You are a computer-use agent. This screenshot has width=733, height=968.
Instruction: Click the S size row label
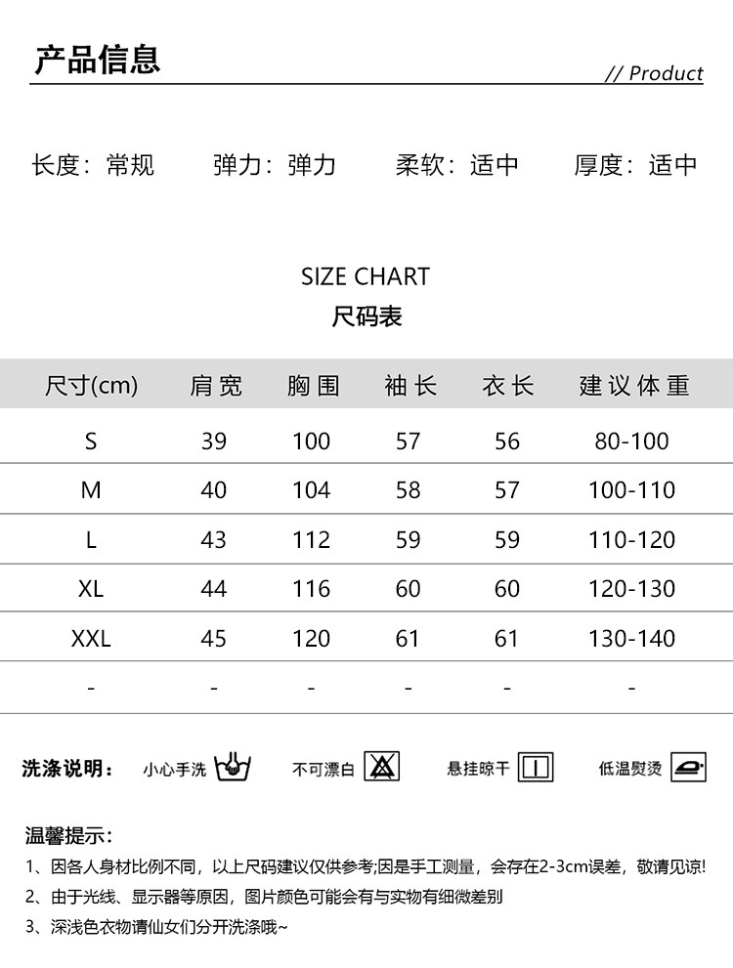pos(91,442)
